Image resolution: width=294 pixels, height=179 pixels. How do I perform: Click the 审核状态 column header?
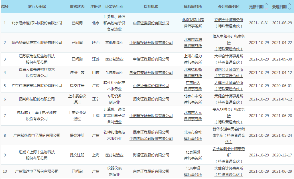[x=77, y=7]
